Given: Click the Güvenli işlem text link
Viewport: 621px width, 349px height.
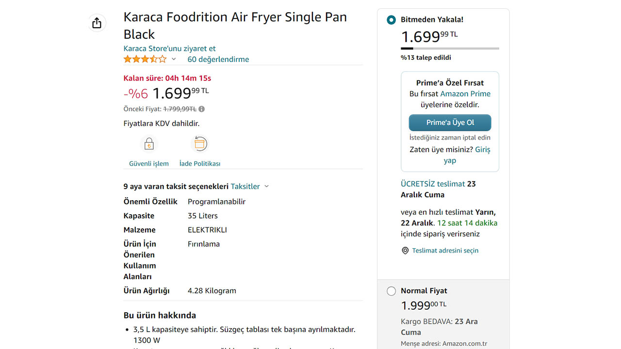Looking at the screenshot, I should point(149,163).
